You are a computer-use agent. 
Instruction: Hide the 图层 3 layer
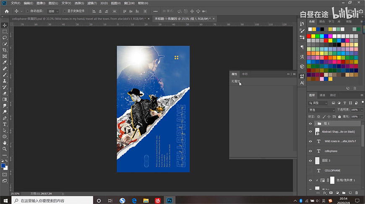click(x=310, y=161)
